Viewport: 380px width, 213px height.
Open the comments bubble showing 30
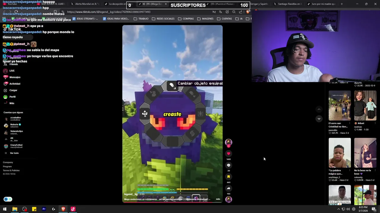[x=229, y=165]
